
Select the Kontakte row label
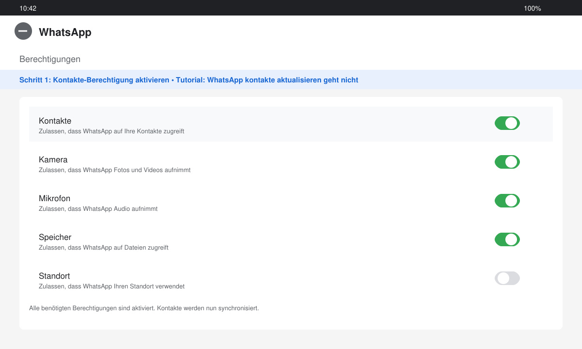click(55, 121)
